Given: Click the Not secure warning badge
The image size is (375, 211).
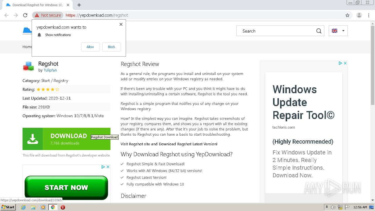Looking at the screenshot, I should tap(48, 15).
